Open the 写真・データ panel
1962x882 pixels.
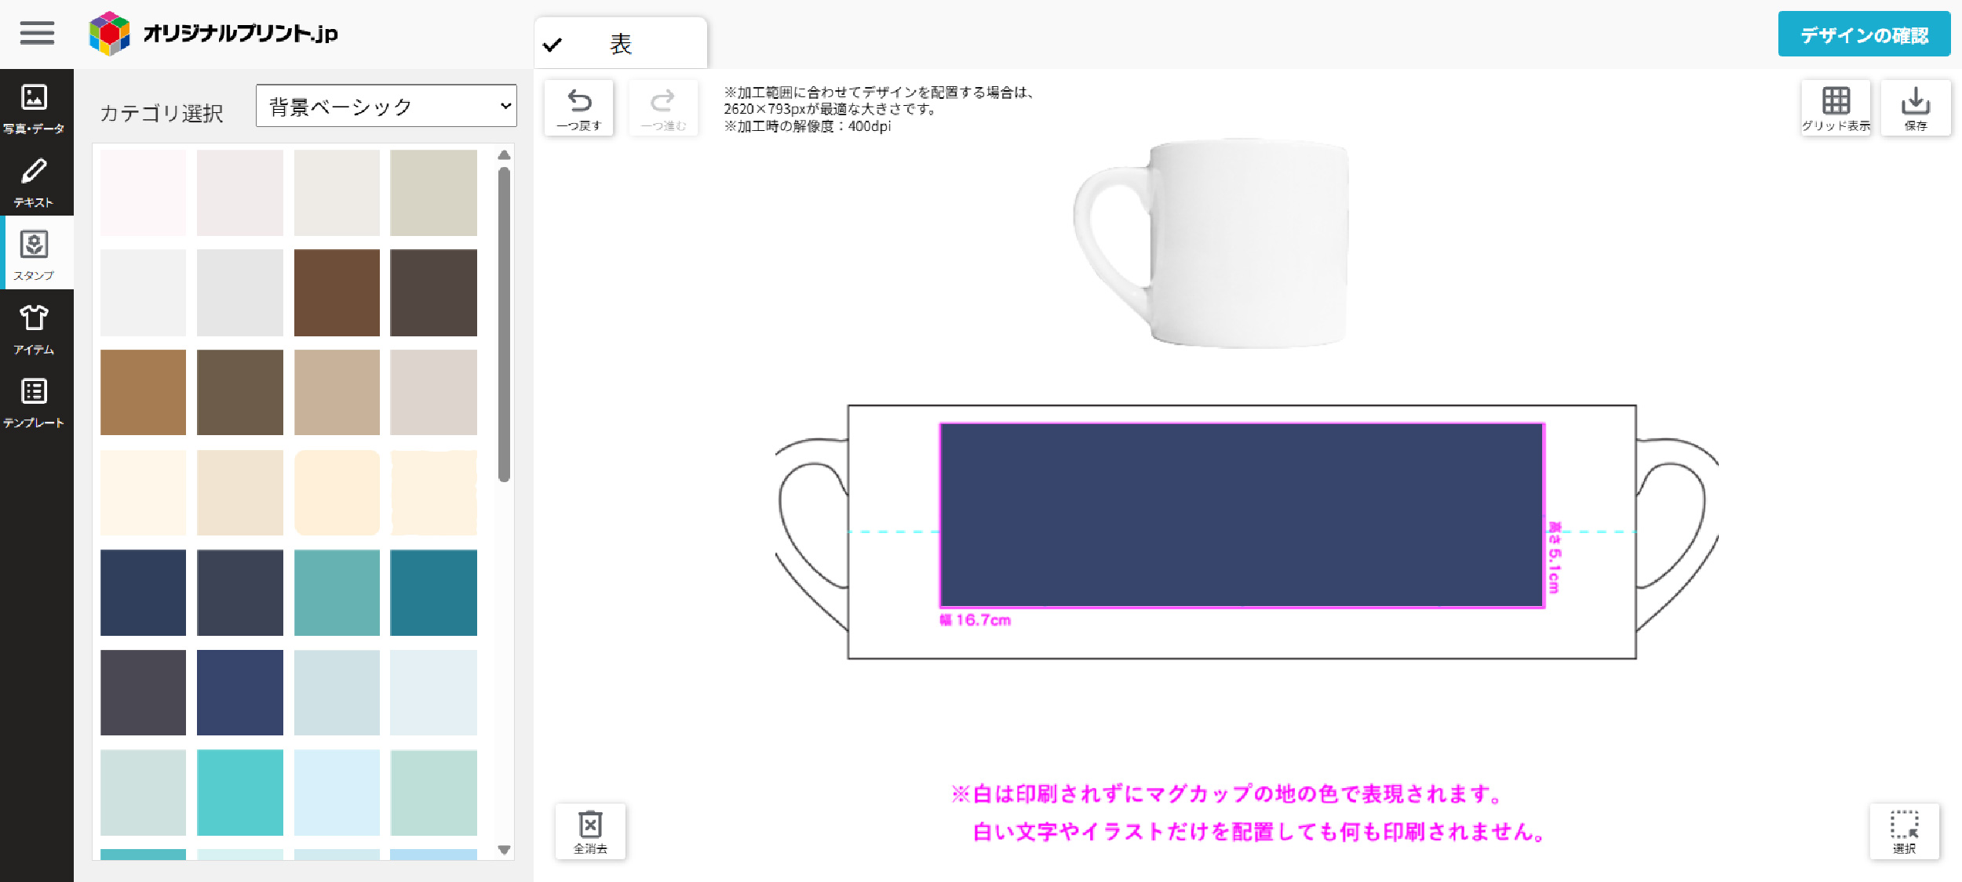(x=34, y=107)
